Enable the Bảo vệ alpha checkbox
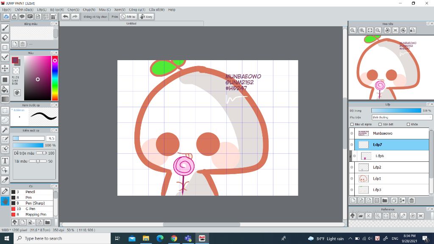This screenshot has width=434, height=244. point(352,125)
